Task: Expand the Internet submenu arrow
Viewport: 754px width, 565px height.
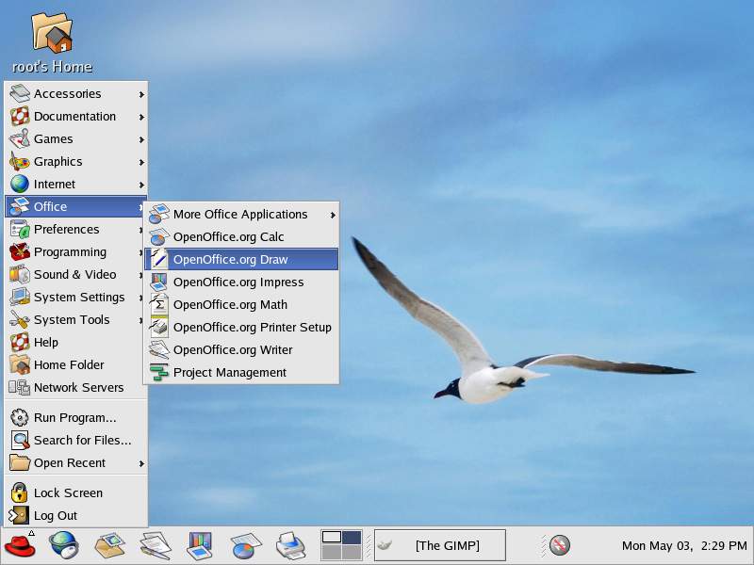Action: pos(141,185)
